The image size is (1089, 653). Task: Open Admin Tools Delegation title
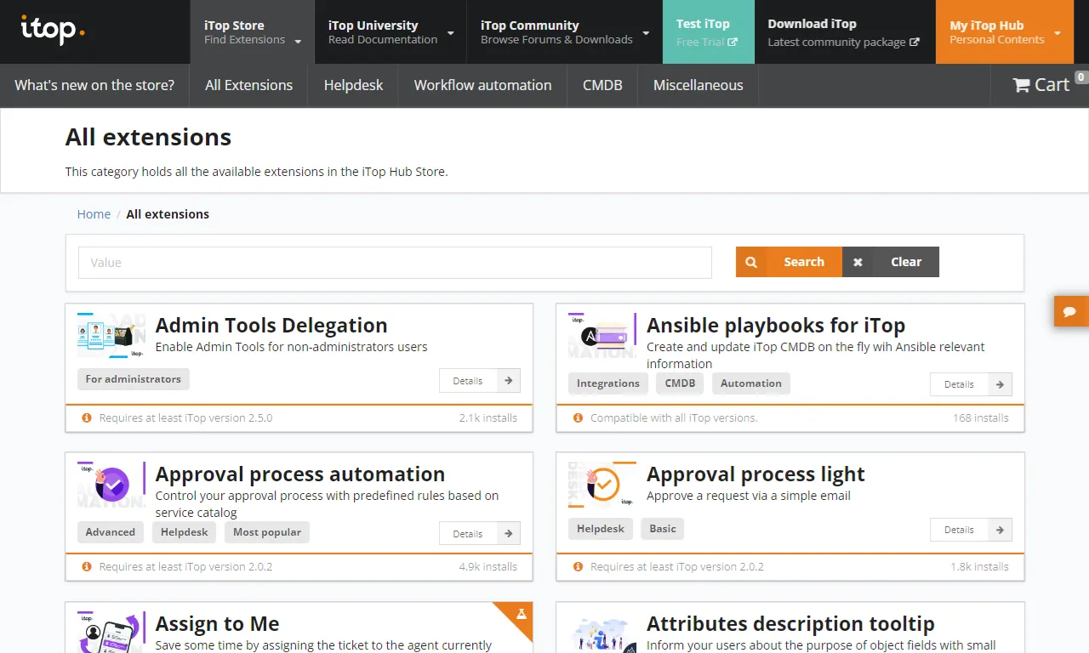tap(271, 326)
